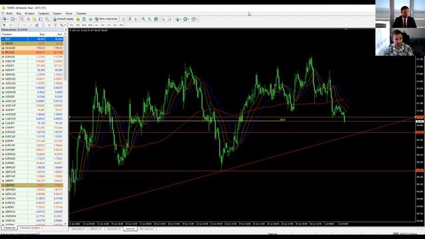425x239 pixels.
Task: Select the arrow cursor tool
Action: [x=4, y=25]
